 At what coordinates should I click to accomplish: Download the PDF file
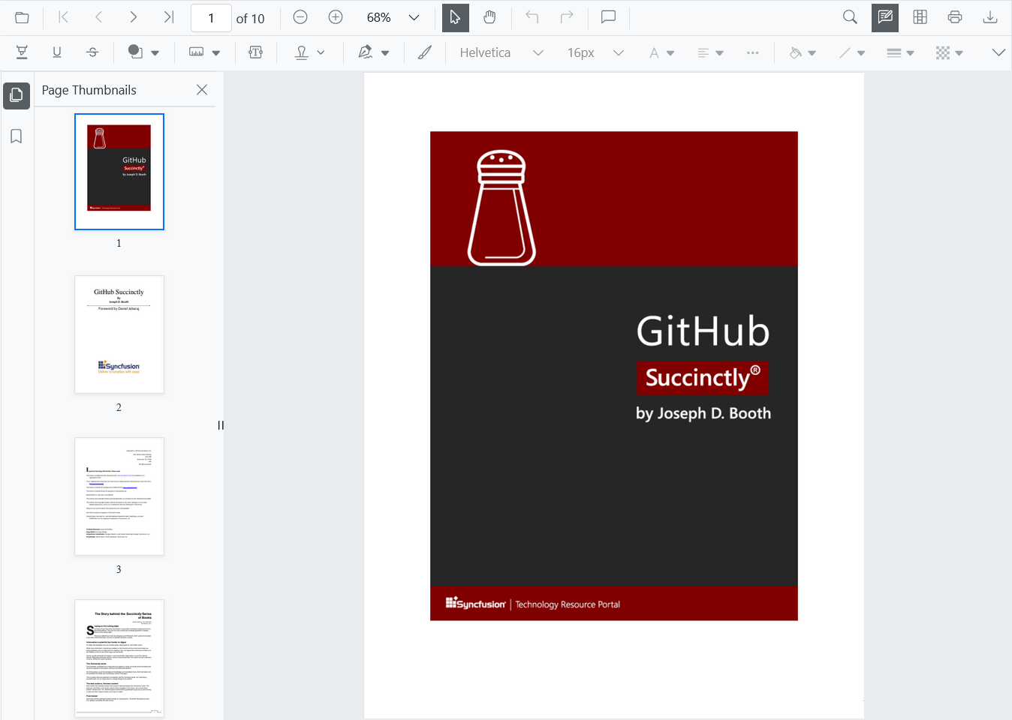pos(990,17)
